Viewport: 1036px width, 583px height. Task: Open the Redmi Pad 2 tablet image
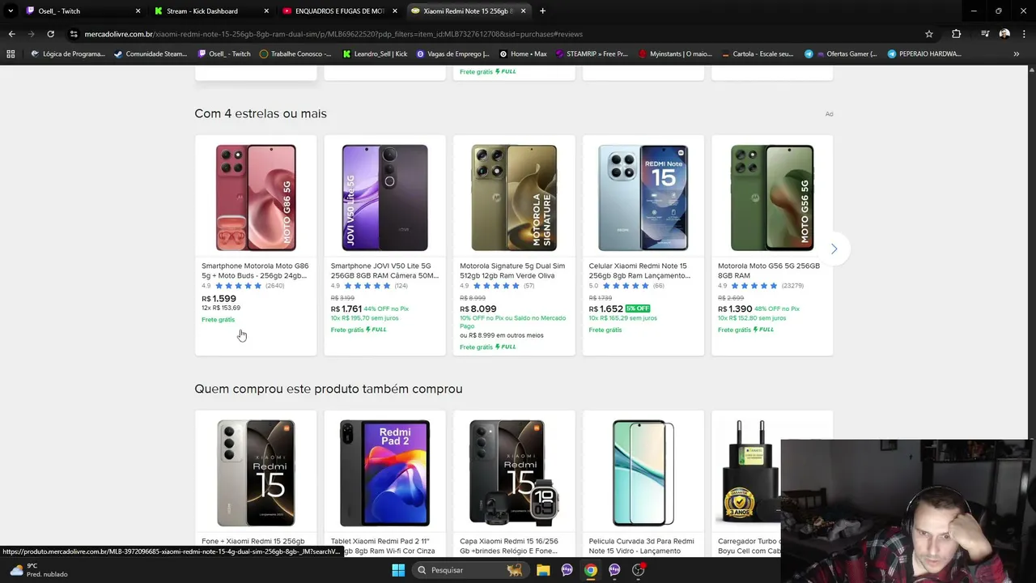384,473
